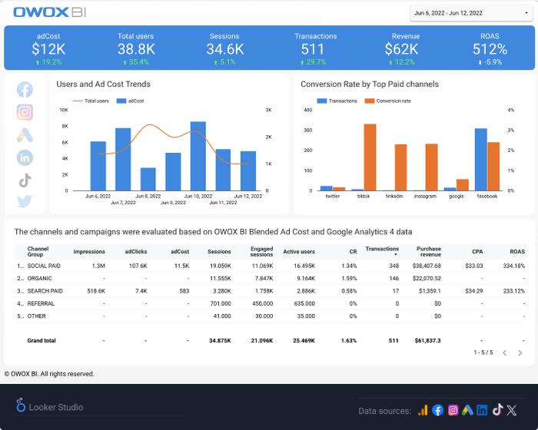Sort table by Transactions column header
This screenshot has height=430, width=538.
click(382, 250)
